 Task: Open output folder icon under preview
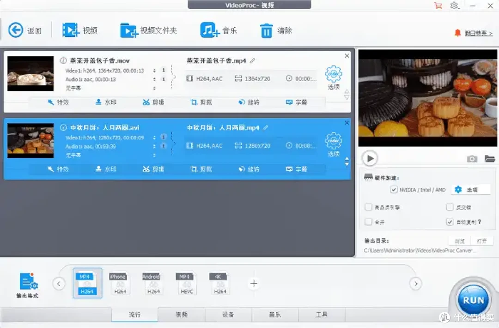489,158
